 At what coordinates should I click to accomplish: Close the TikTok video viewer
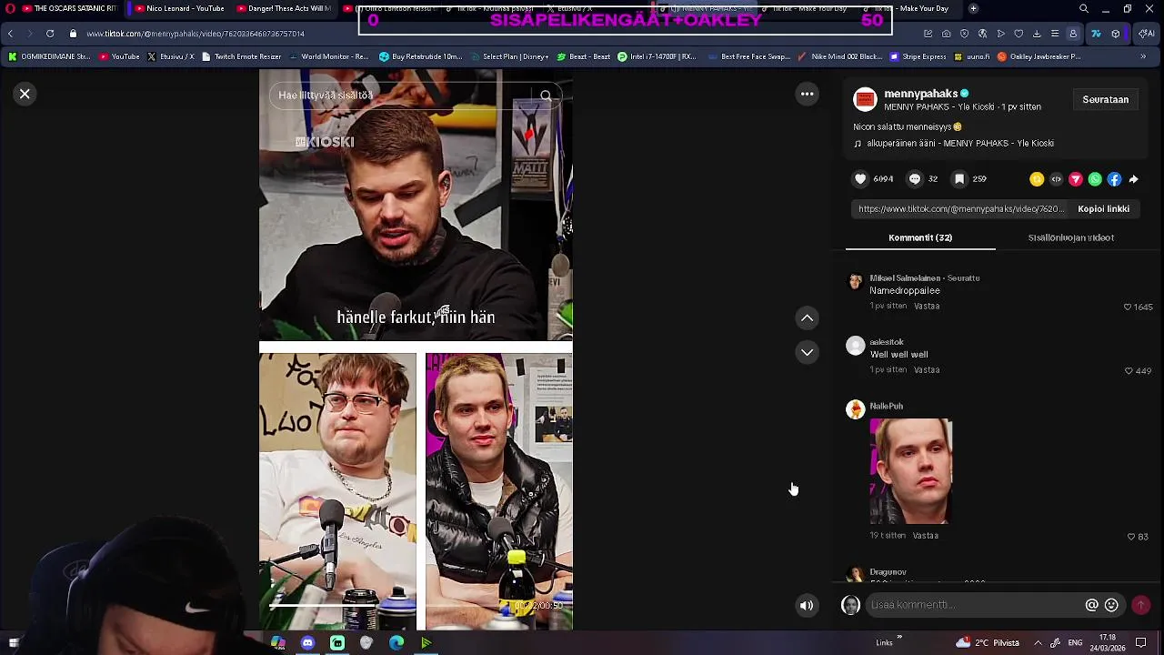pos(25,94)
